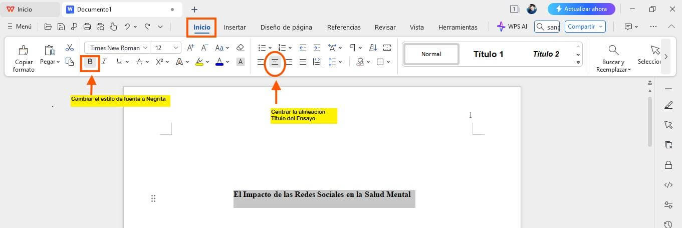
Task: Click Actualizar ahora button
Action: (581, 9)
